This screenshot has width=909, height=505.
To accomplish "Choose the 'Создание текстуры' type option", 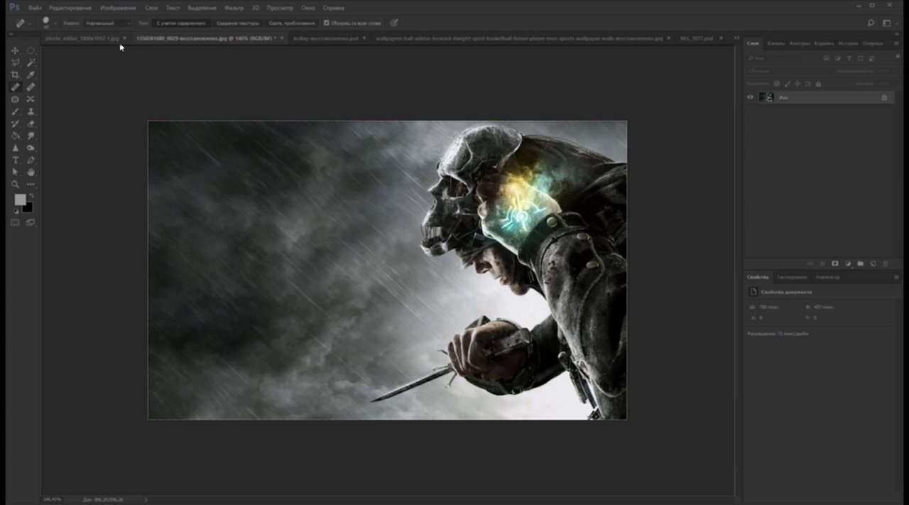I will 239,23.
